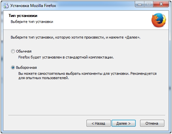Click the horizontal separator above the buttons
This screenshot has height=134, width=172.
click(87, 115)
